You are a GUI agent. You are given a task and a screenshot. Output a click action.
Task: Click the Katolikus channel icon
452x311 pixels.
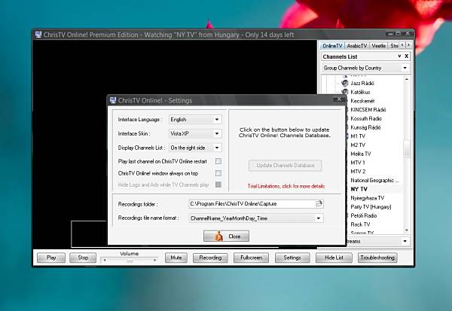(345, 92)
